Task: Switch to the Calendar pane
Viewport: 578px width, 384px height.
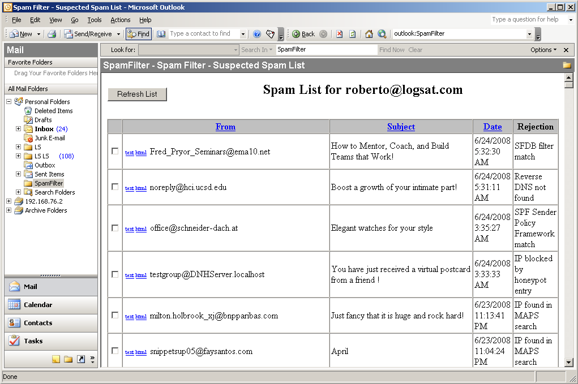Action: click(51, 305)
